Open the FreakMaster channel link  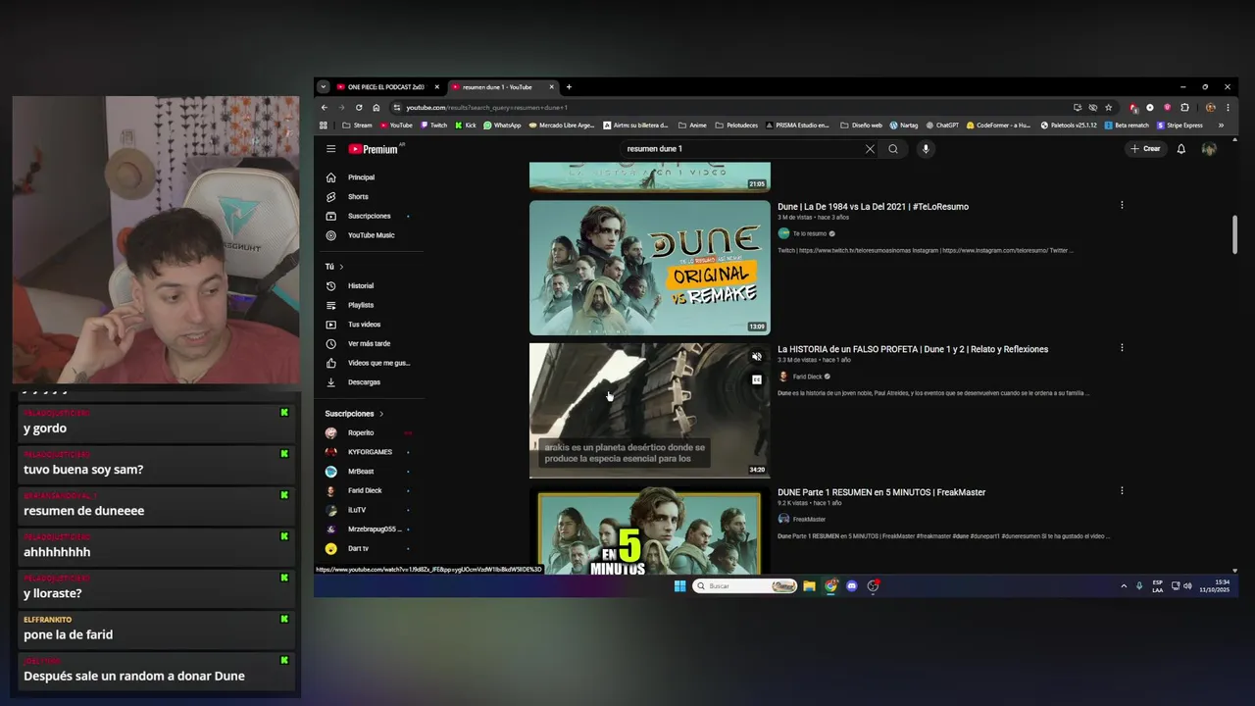809,519
